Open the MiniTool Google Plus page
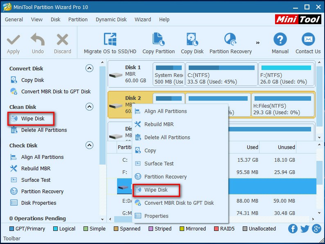325x244 pixels. point(316,229)
